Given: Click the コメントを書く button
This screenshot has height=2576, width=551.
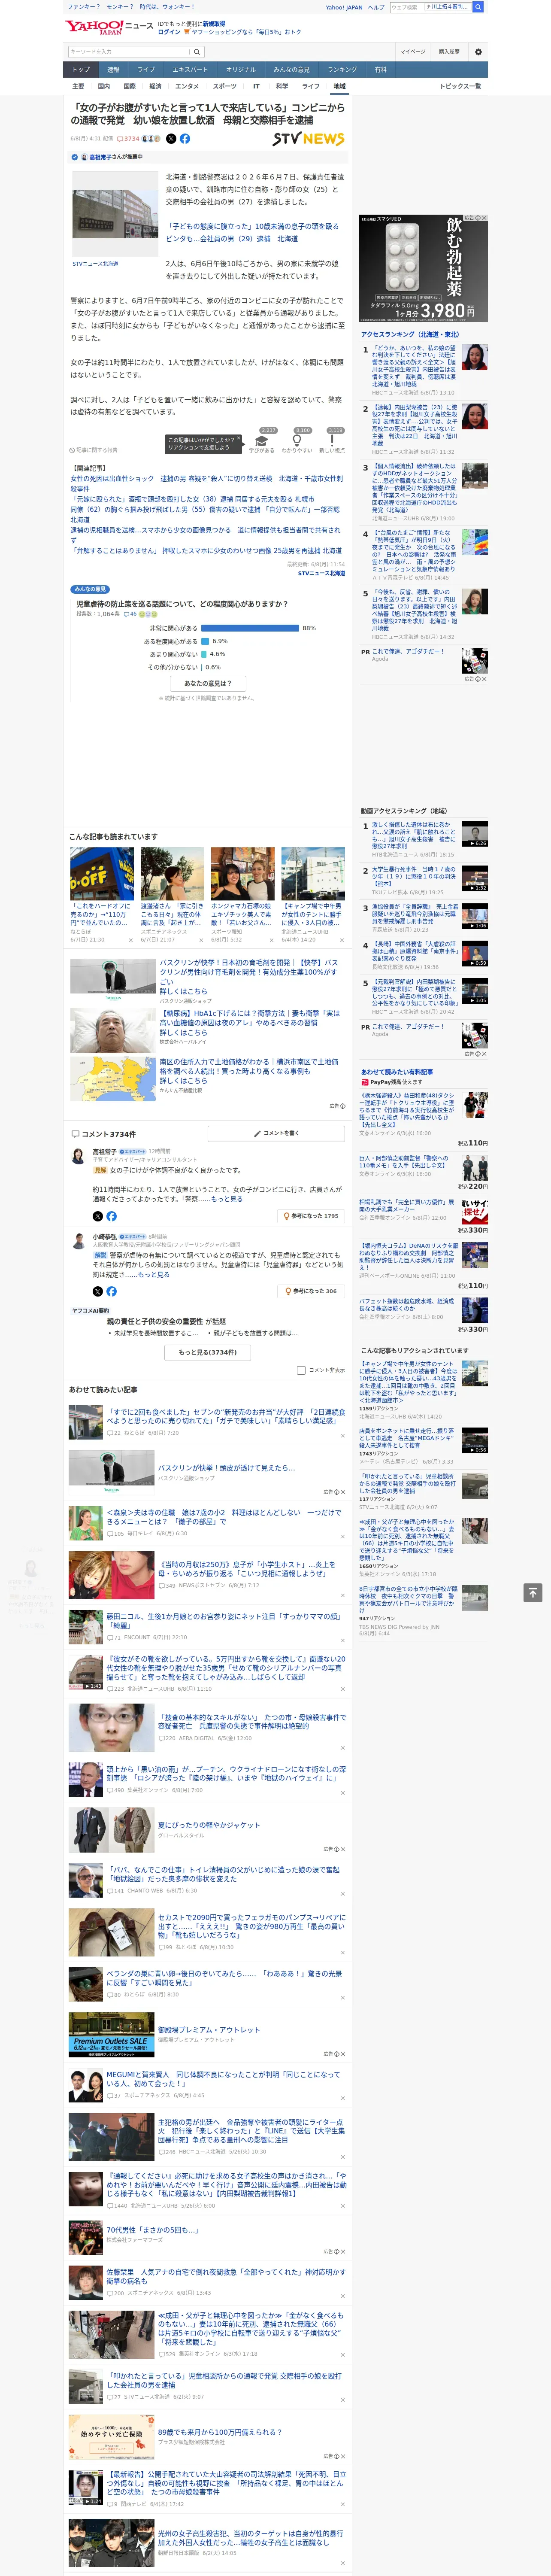Looking at the screenshot, I should click(x=277, y=1133).
